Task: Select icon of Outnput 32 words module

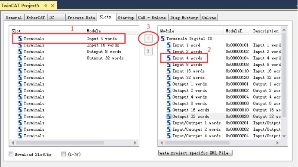Action: (x=169, y=116)
